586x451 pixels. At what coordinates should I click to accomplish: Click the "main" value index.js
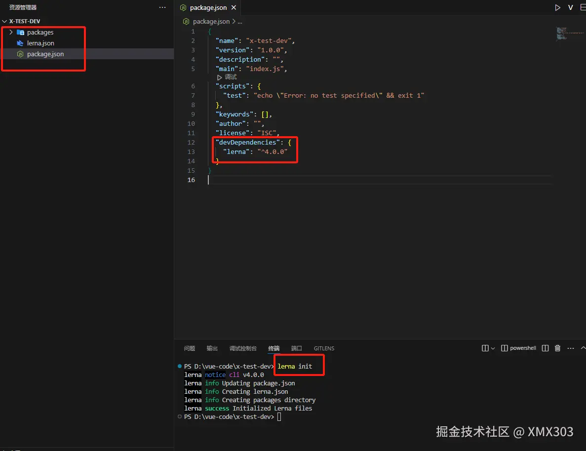(x=265, y=69)
